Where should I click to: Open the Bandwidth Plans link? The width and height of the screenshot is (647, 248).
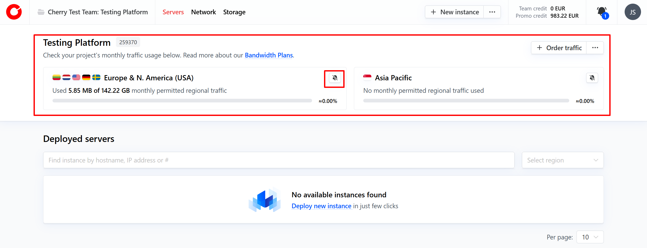tap(269, 55)
